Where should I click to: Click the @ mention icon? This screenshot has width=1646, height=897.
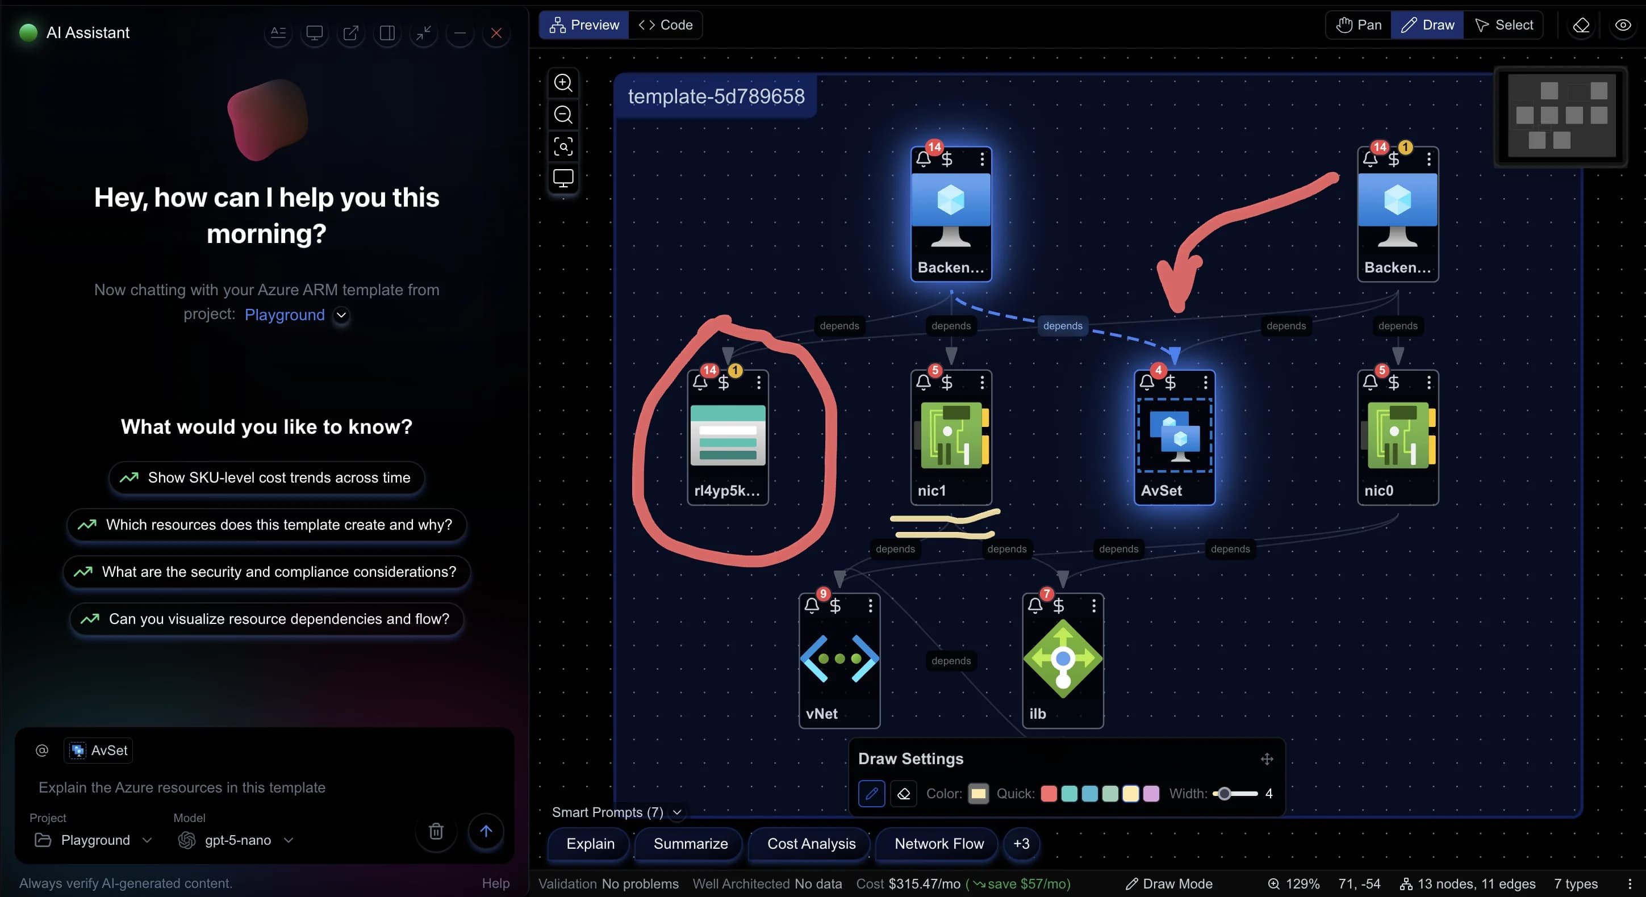click(42, 750)
